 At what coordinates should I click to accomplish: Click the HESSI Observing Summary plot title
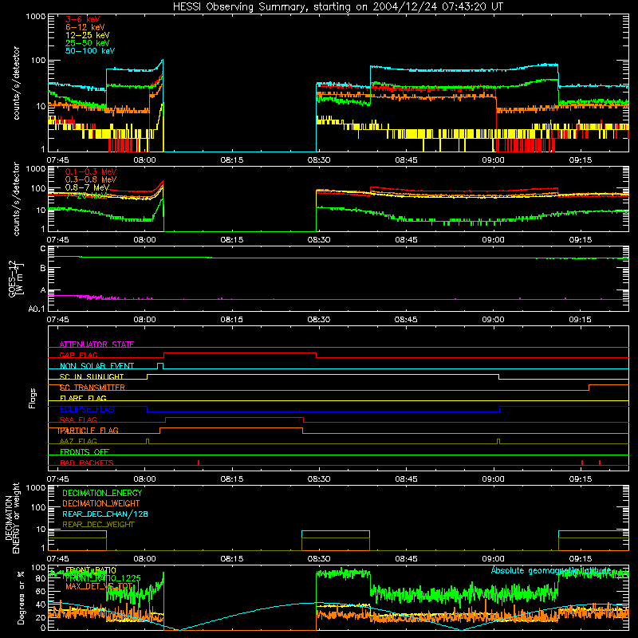337,7
